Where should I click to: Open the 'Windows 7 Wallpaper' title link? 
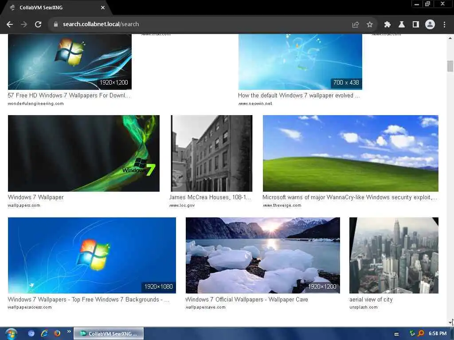[35, 197]
